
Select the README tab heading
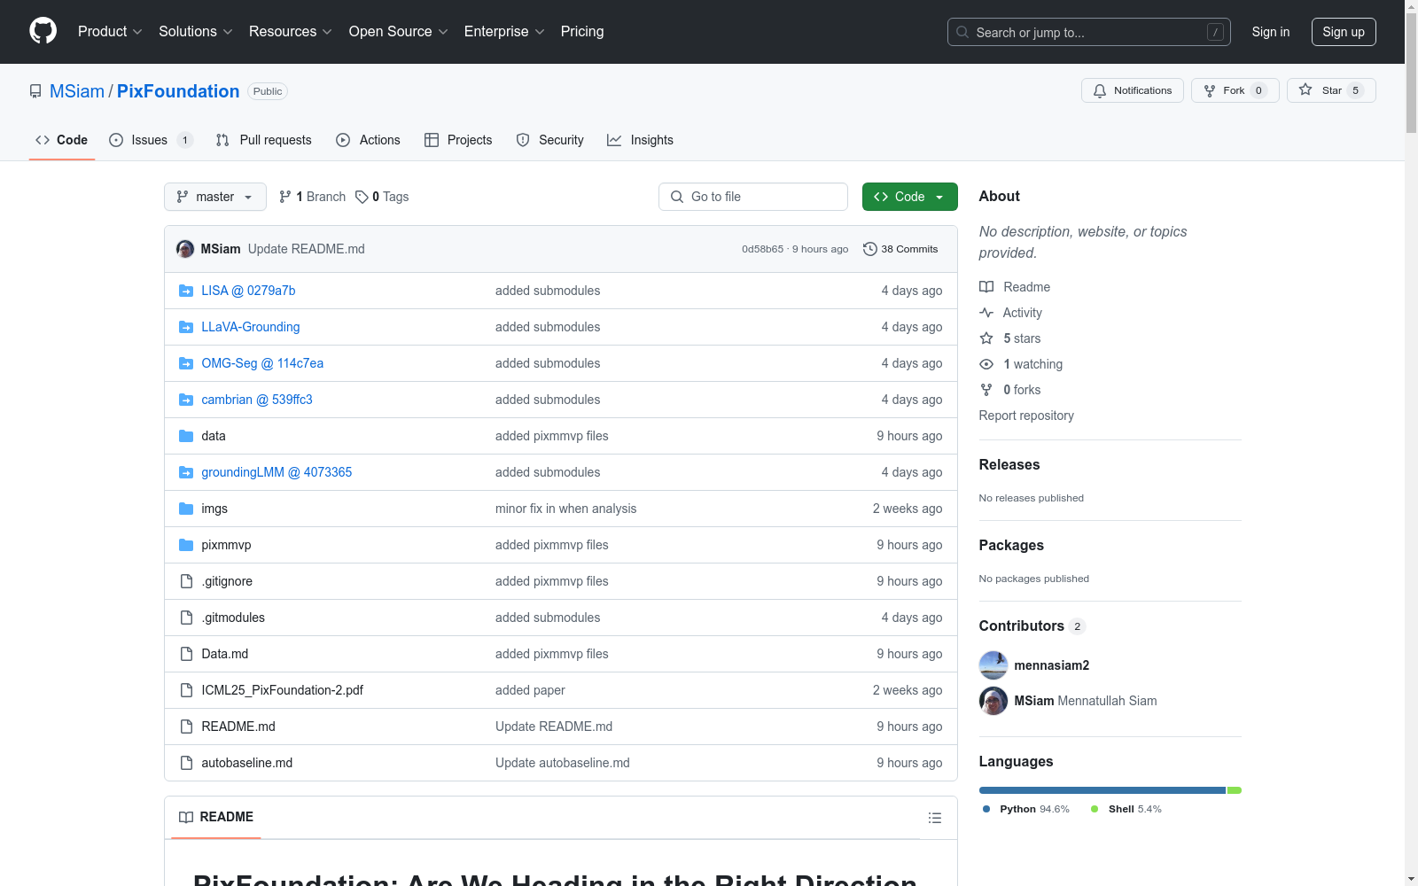click(x=216, y=817)
